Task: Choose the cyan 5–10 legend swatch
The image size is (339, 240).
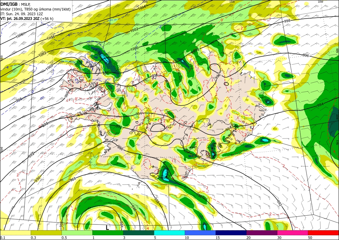Action: click(169, 233)
